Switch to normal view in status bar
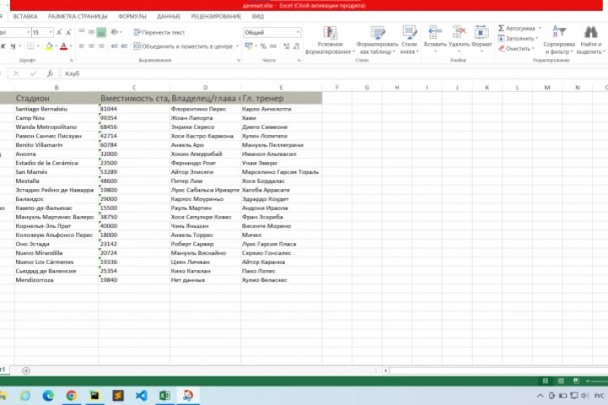608x405 pixels. point(546,381)
